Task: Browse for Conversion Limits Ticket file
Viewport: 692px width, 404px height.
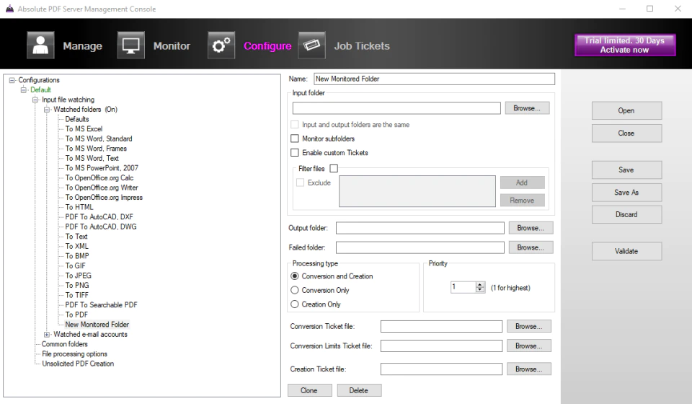Action: (528, 346)
